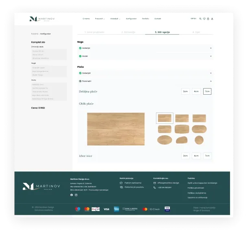Viewport: 248px width, 234px height.
Task: Open Opšti uslovi kupovine i korišćenja link
Action: coord(202,183)
